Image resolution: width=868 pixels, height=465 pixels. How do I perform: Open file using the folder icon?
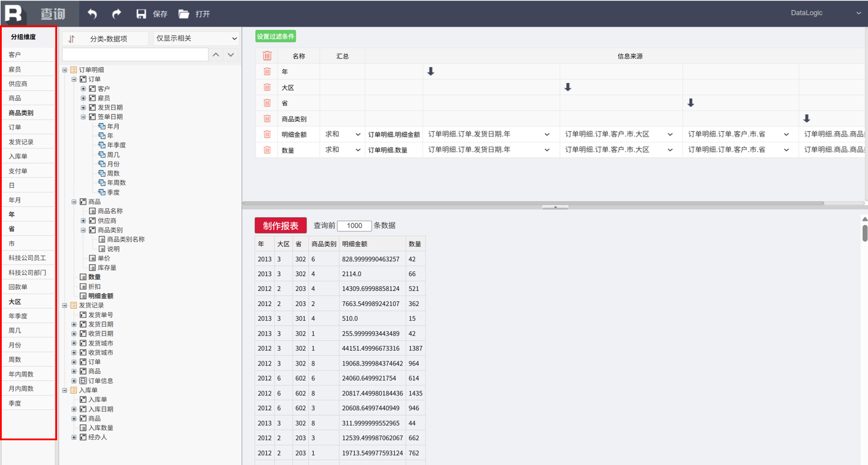point(184,14)
